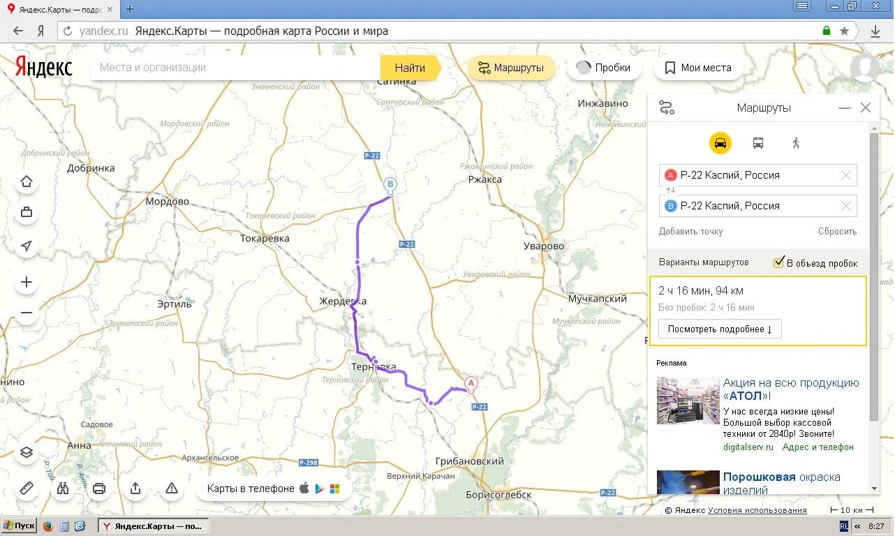This screenshot has height=536, width=895.
Task: Open Порошковая окраска изделий ad link
Action: pyautogui.click(x=781, y=483)
